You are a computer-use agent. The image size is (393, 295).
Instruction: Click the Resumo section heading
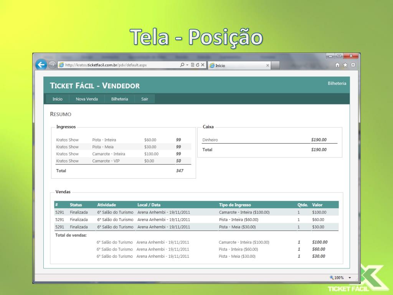point(61,114)
